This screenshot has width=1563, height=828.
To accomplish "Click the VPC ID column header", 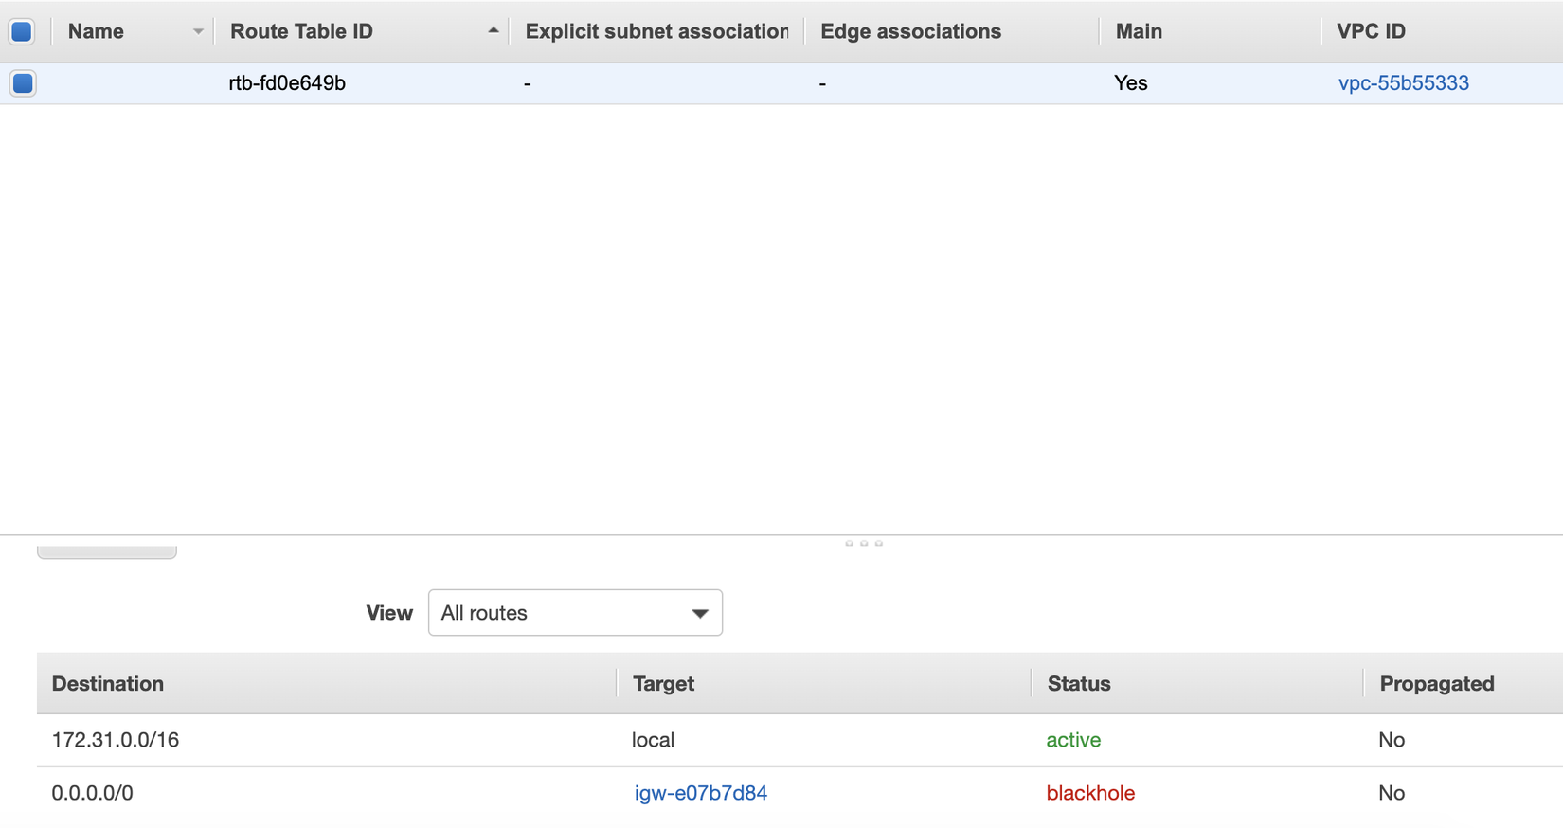I will (x=1371, y=31).
